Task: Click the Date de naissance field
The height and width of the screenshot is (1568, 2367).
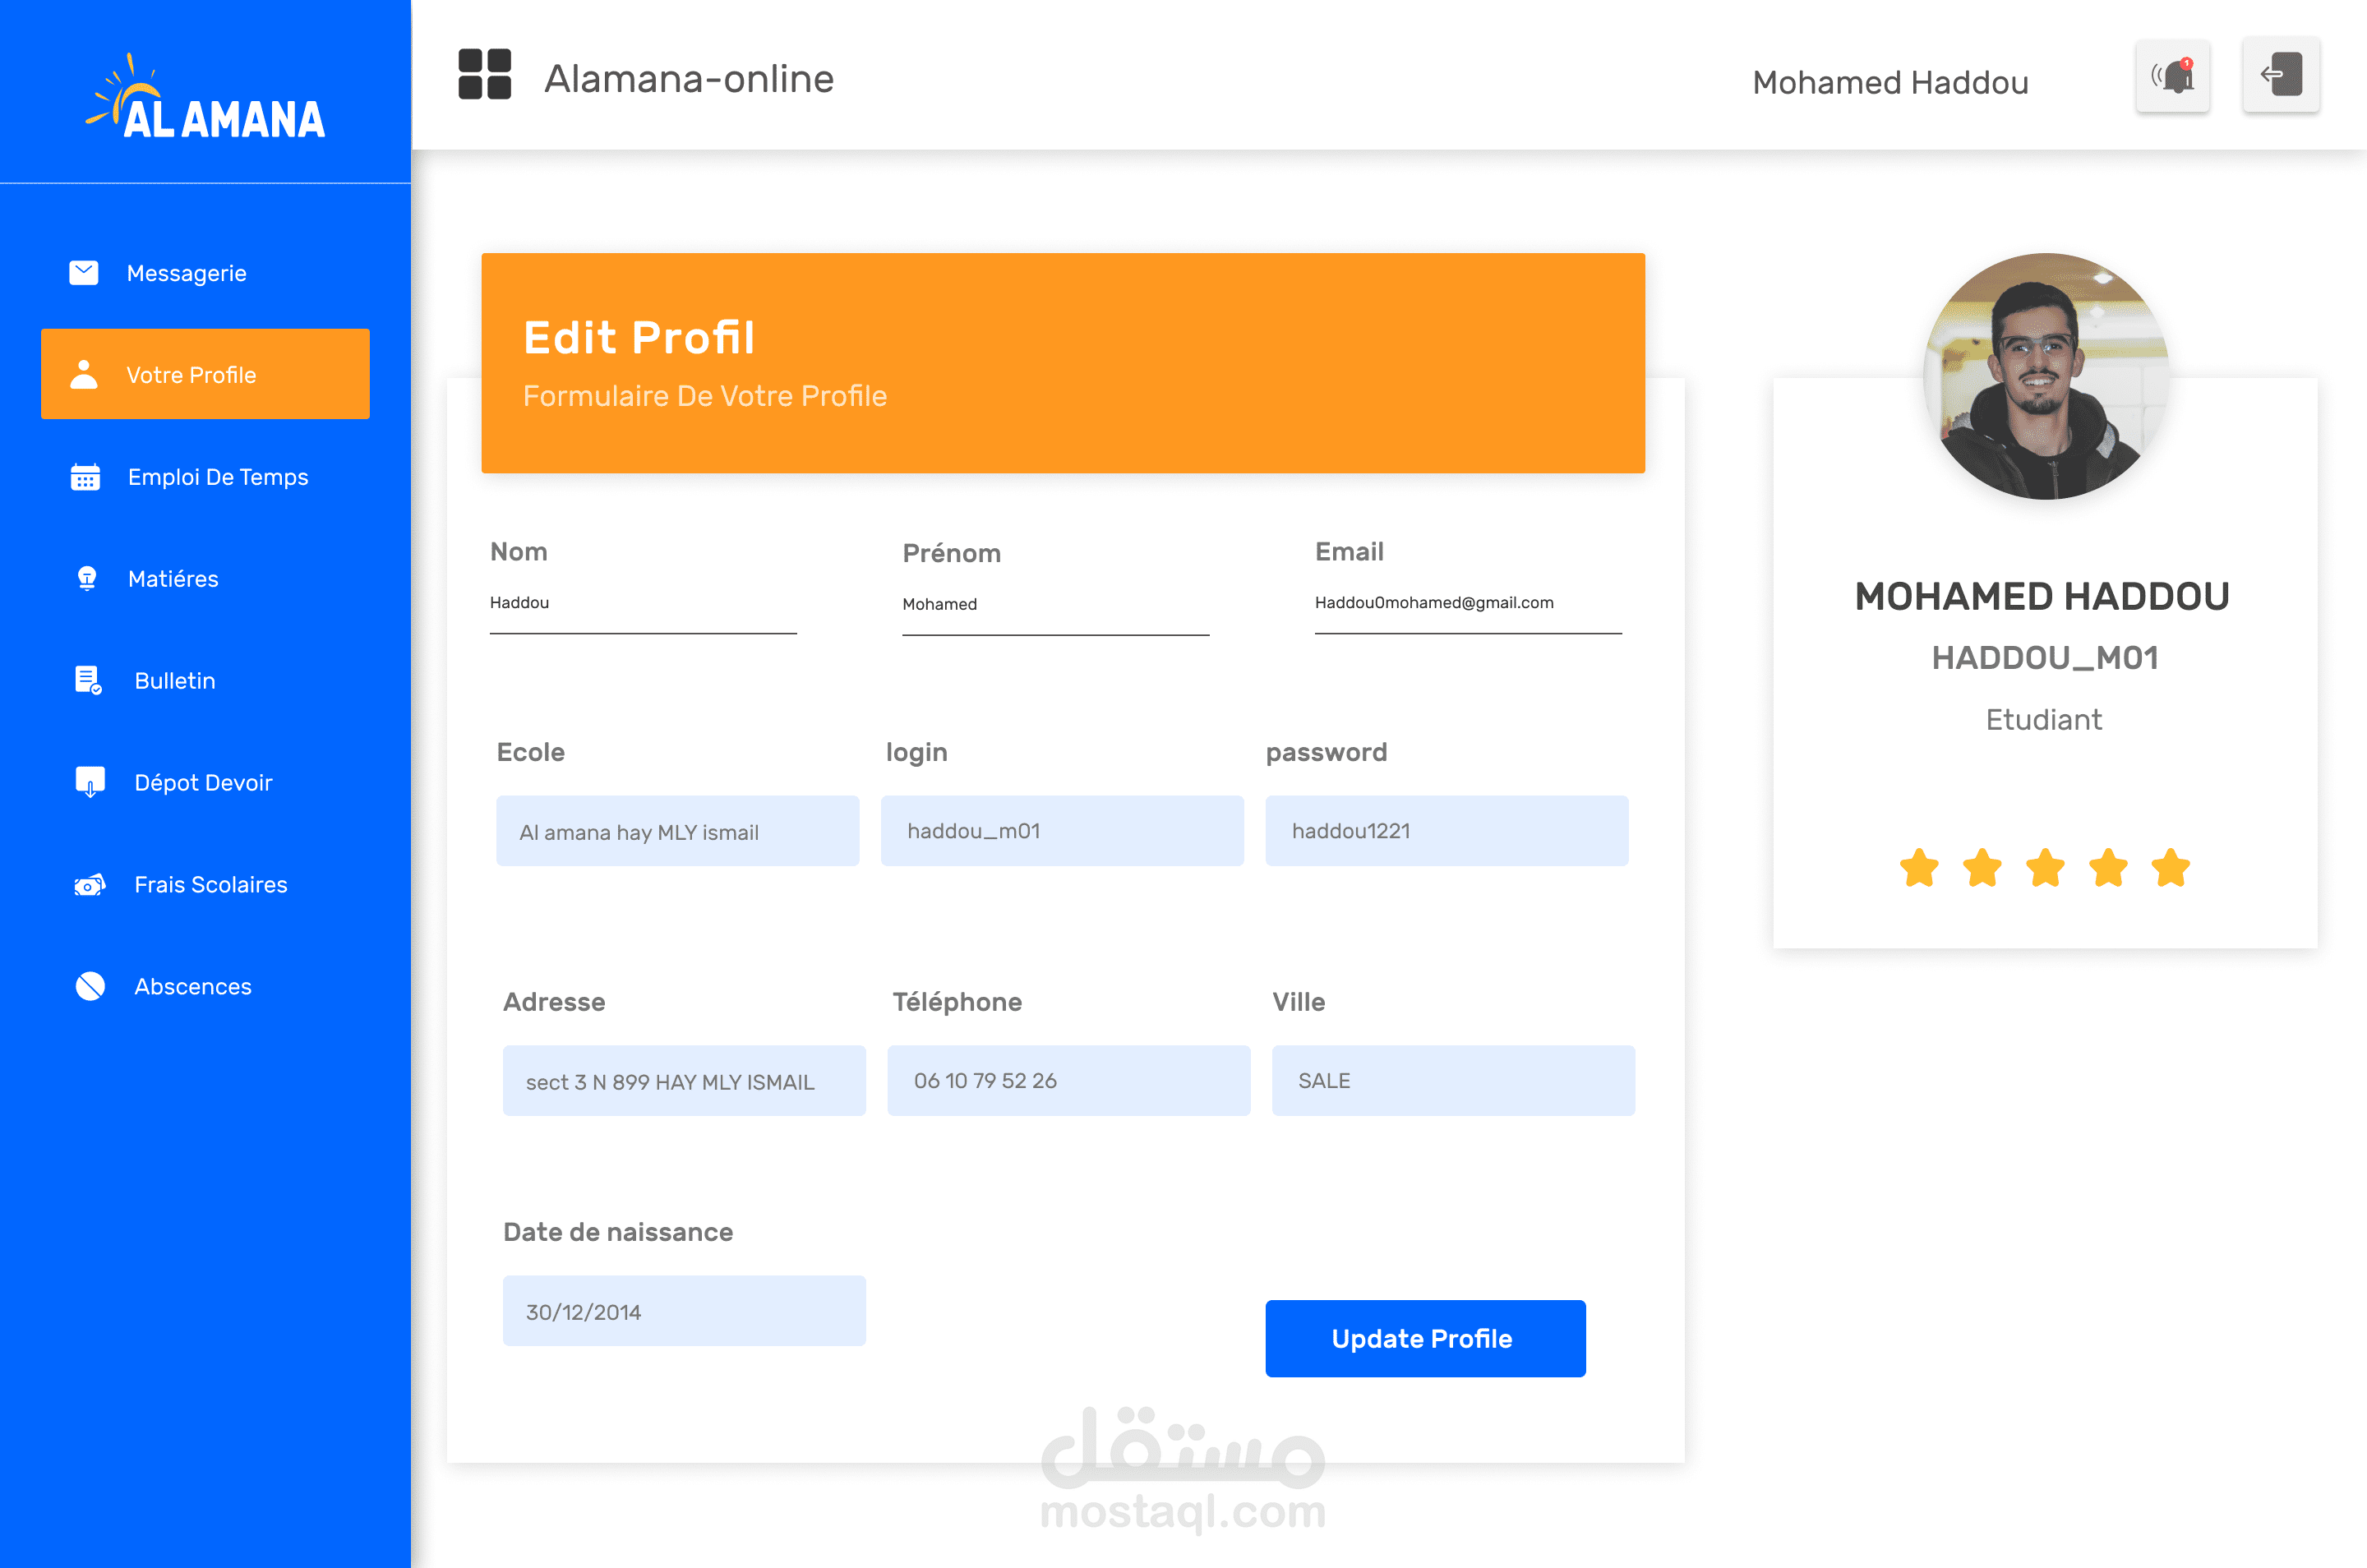Action: click(x=684, y=1311)
